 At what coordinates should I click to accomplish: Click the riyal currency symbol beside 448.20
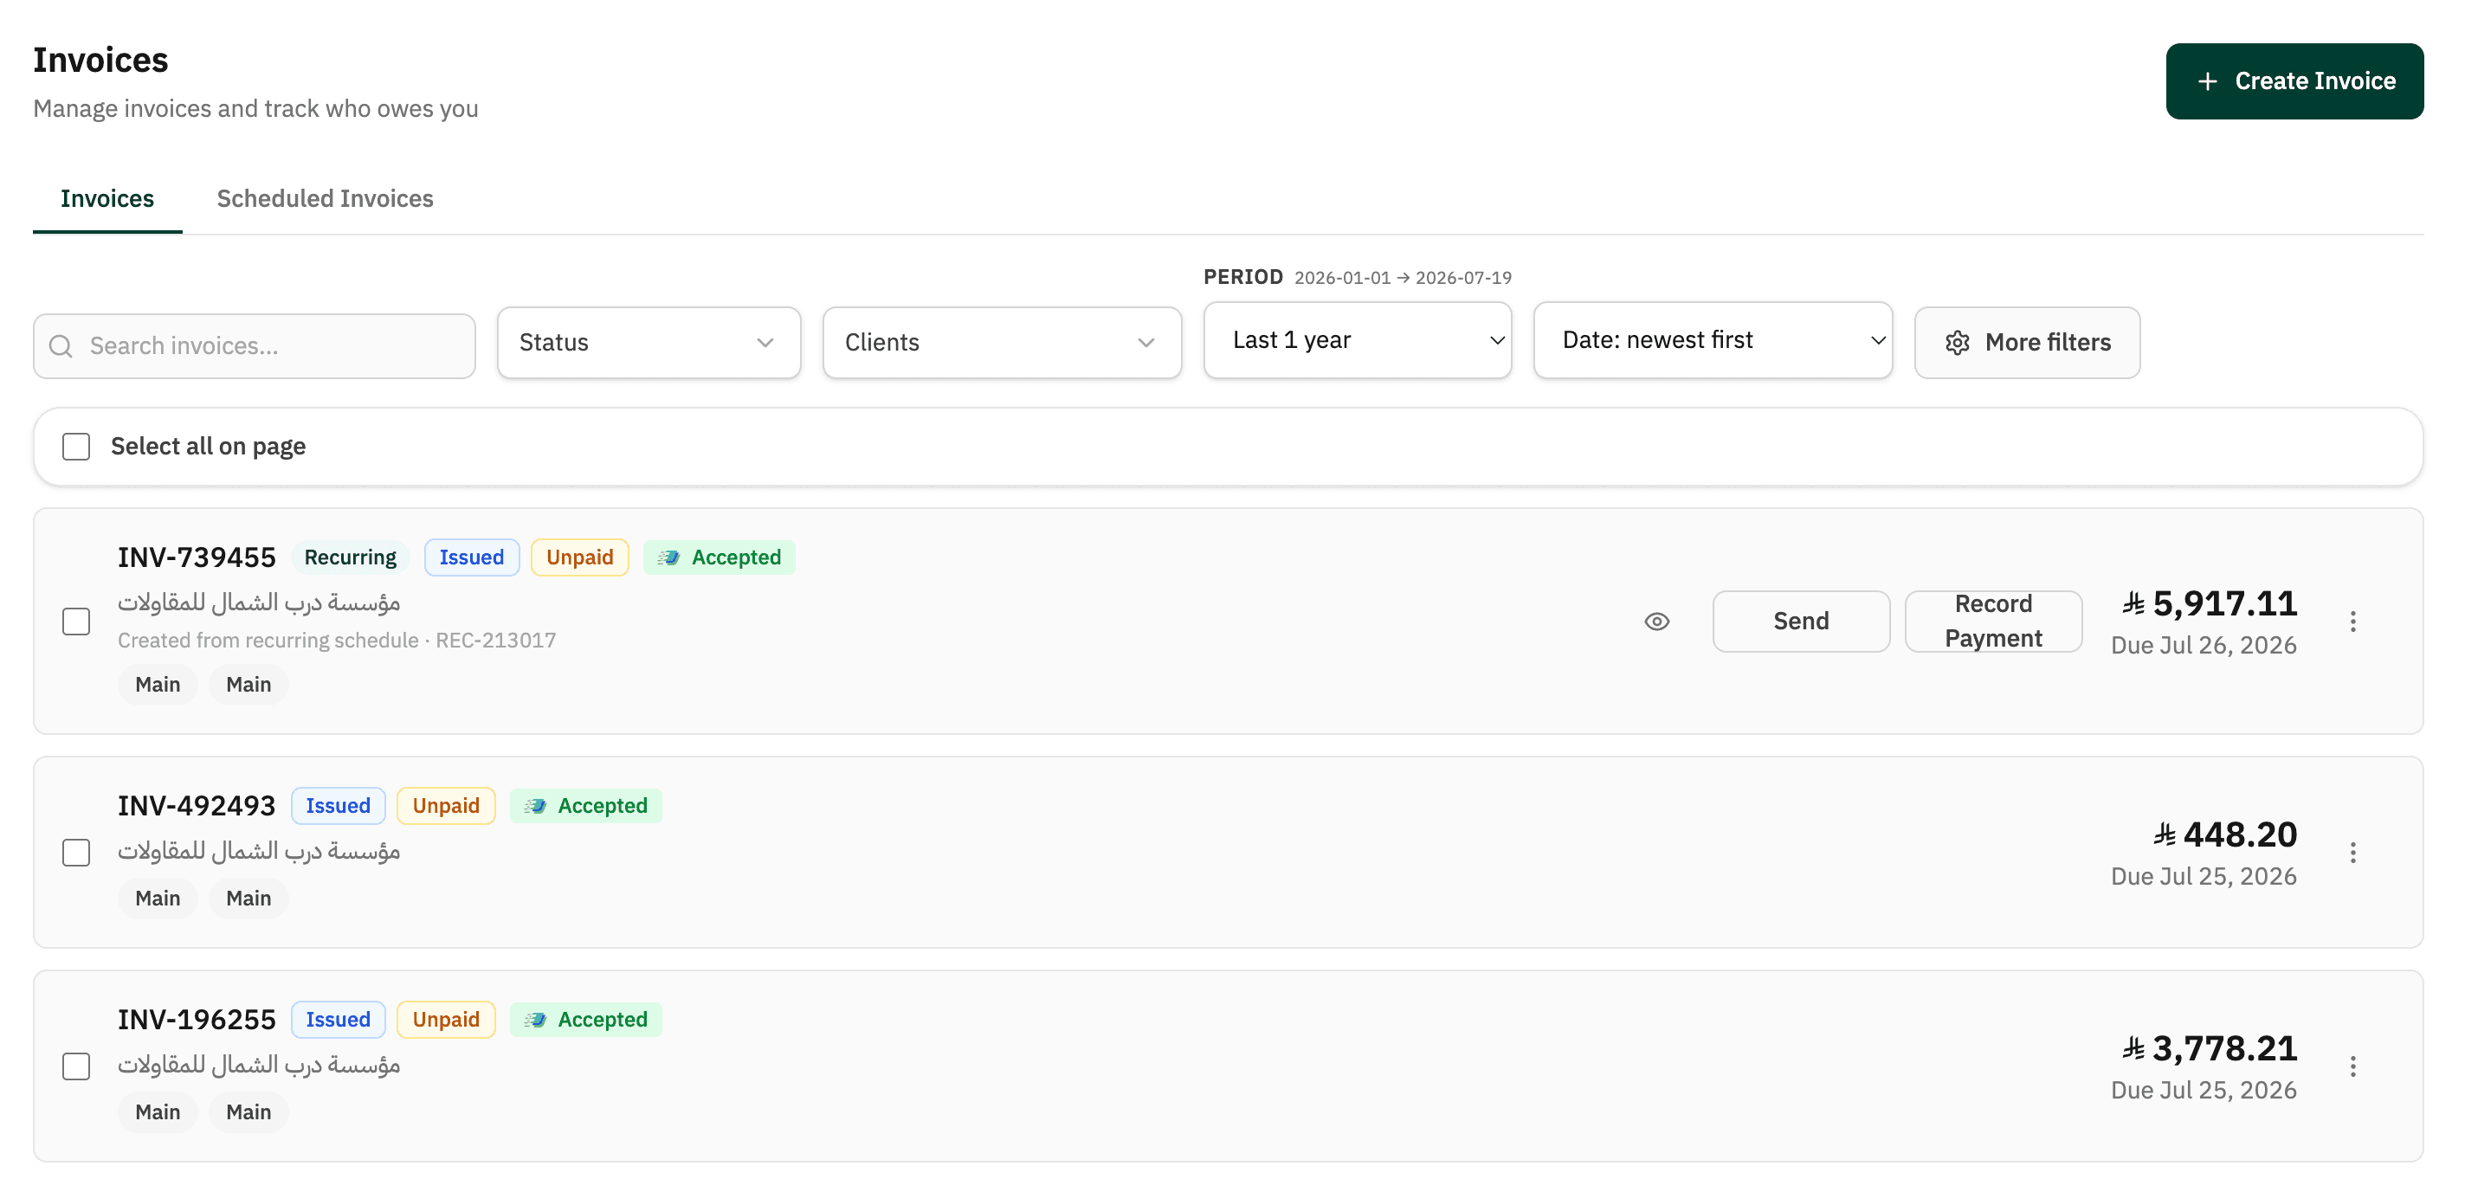click(x=2165, y=834)
